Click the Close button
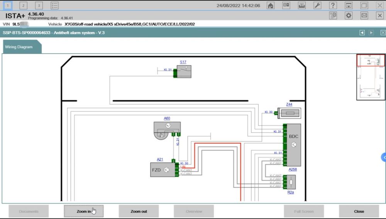Screen dimensions: 386x219 pos(359,211)
